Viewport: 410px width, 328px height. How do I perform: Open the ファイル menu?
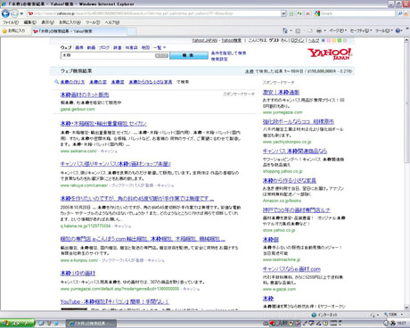coord(11,22)
